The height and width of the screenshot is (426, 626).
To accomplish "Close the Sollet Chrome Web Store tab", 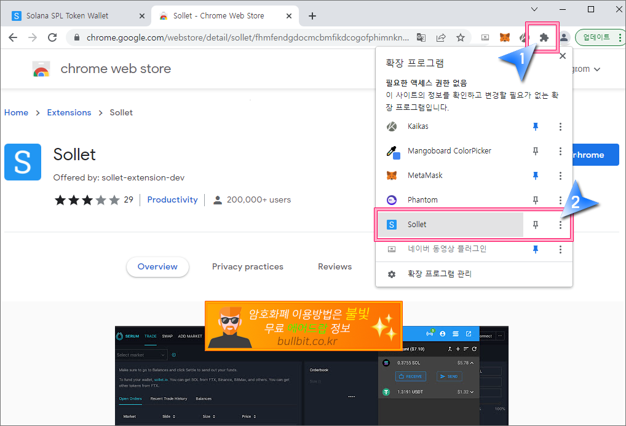I will [x=289, y=16].
